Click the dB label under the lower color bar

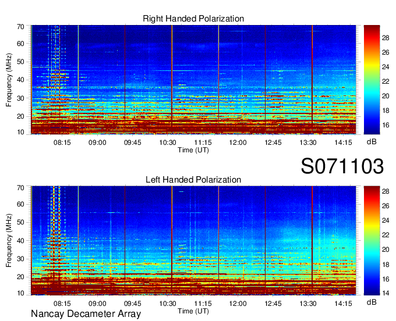(x=372, y=302)
